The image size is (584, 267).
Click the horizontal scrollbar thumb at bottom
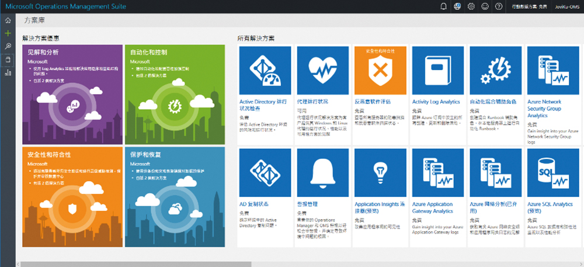(136, 264)
